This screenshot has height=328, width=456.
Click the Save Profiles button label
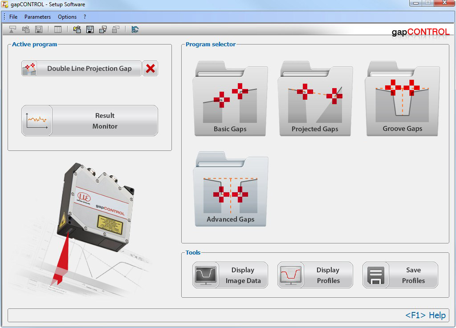click(413, 275)
